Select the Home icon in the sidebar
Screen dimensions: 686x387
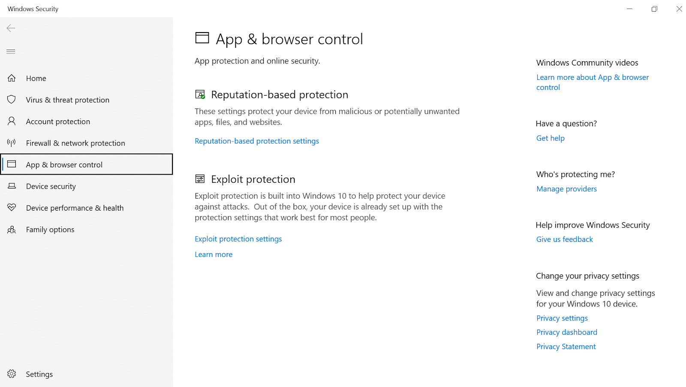12,78
